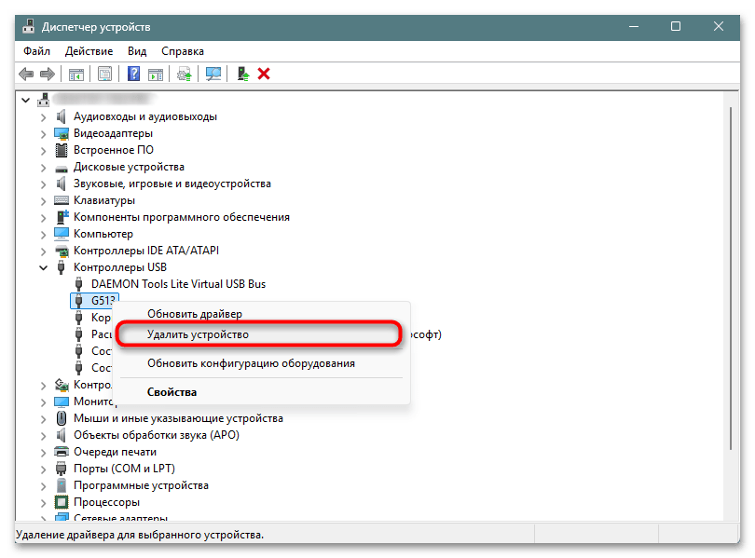Viewport: 755px width, 558px height.
Task: Click the red X Uninstall device icon
Action: click(264, 75)
